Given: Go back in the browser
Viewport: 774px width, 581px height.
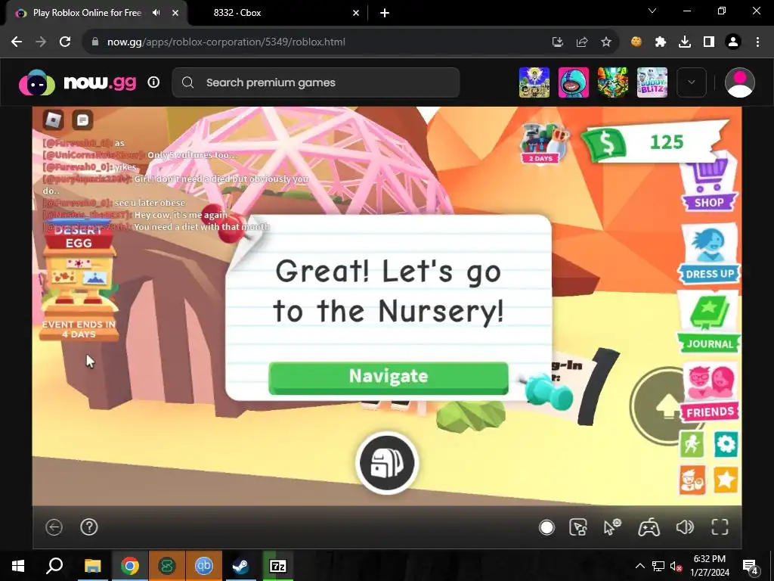Looking at the screenshot, I should coord(17,42).
